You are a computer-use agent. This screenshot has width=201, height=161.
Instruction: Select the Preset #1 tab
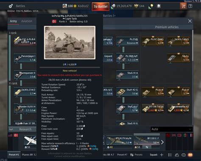14,155
